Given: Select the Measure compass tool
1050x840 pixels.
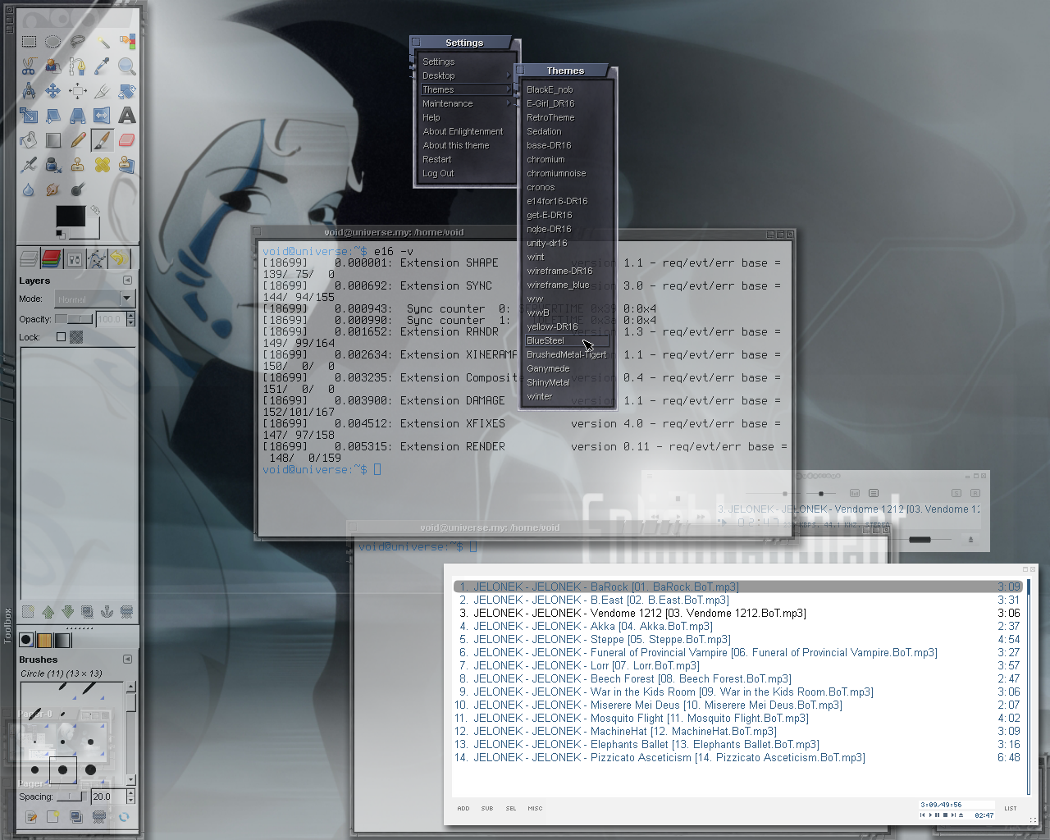Looking at the screenshot, I should [x=29, y=90].
